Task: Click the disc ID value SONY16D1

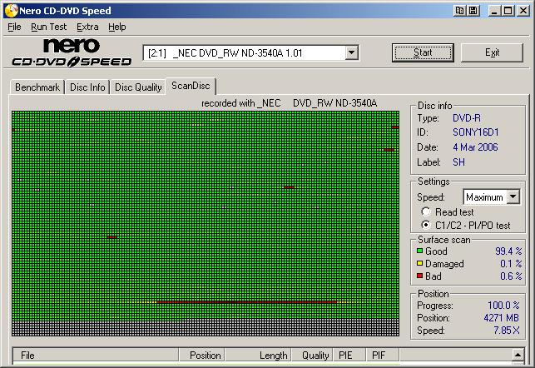Action: click(476, 132)
